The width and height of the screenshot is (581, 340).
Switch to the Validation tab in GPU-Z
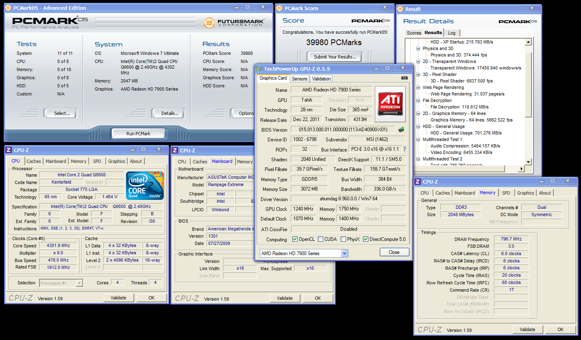coord(322,79)
